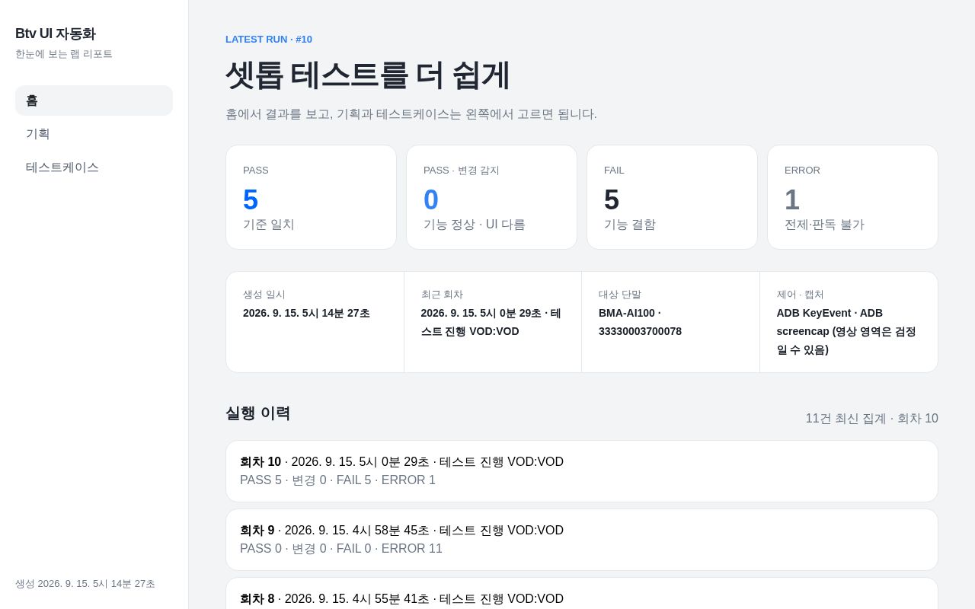975x609 pixels.
Task: Select the ERROR summary card
Action: point(852,197)
